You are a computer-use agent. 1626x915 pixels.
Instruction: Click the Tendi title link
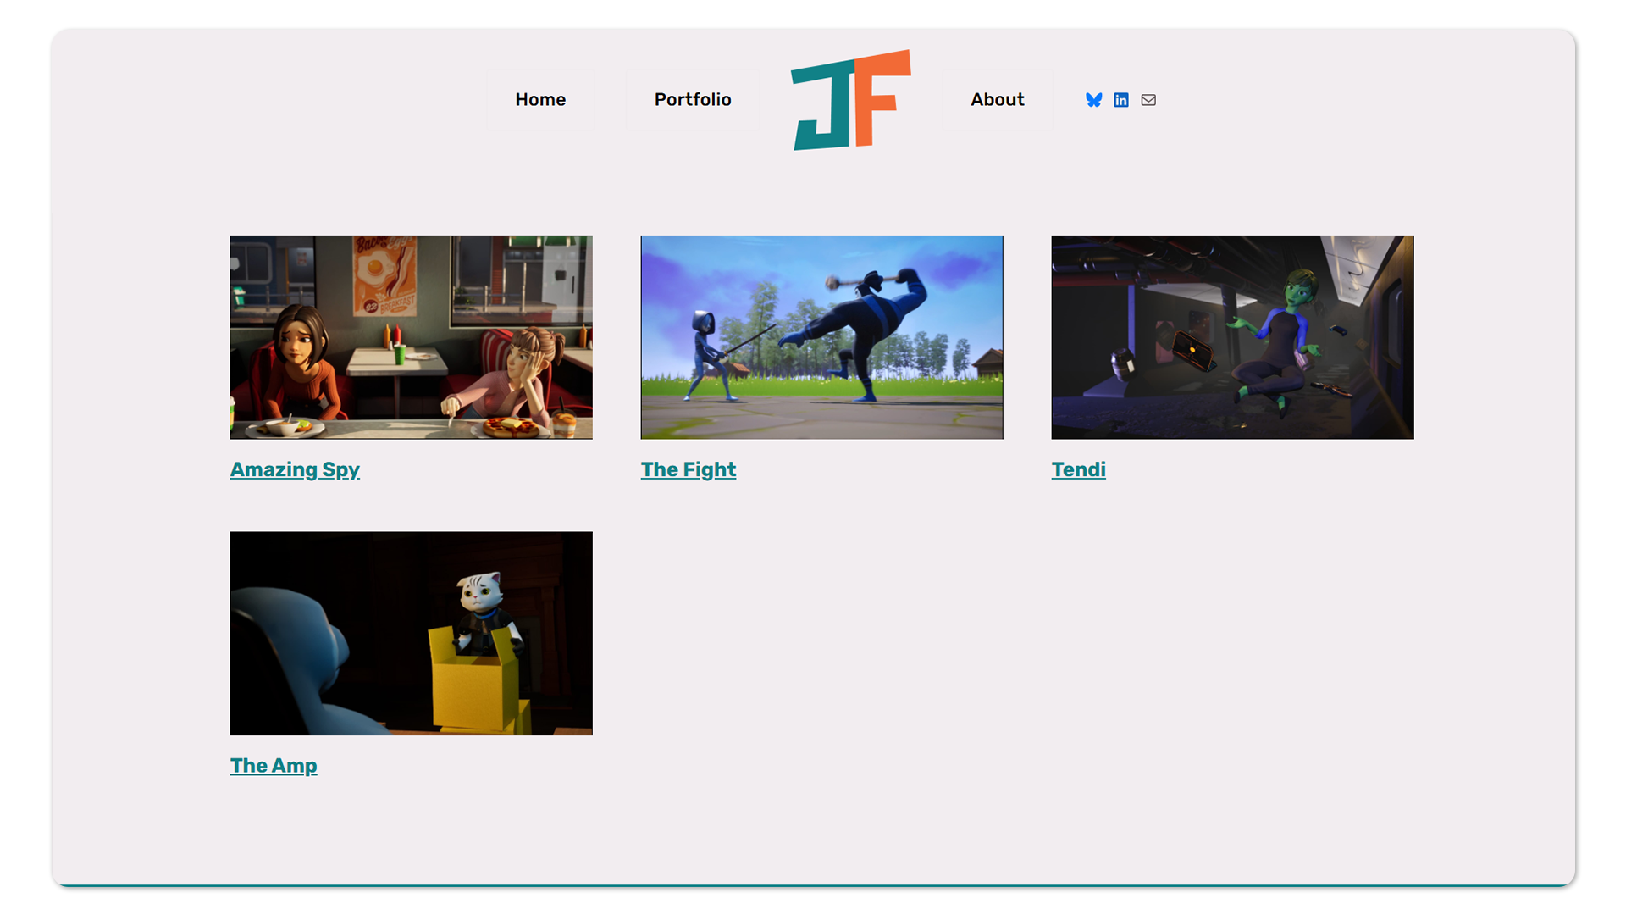[x=1078, y=469]
